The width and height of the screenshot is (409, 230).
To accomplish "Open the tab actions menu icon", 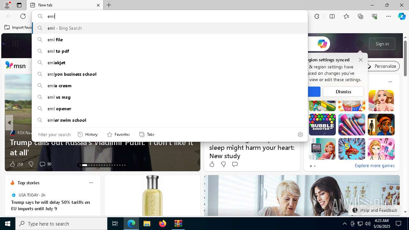I will click(19, 5).
